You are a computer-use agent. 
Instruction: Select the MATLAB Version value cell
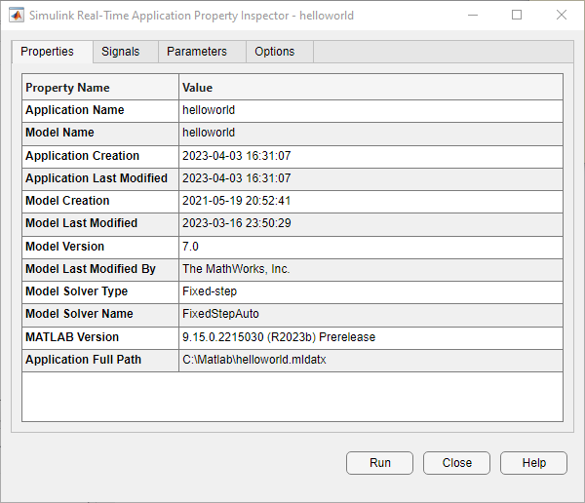tap(370, 337)
